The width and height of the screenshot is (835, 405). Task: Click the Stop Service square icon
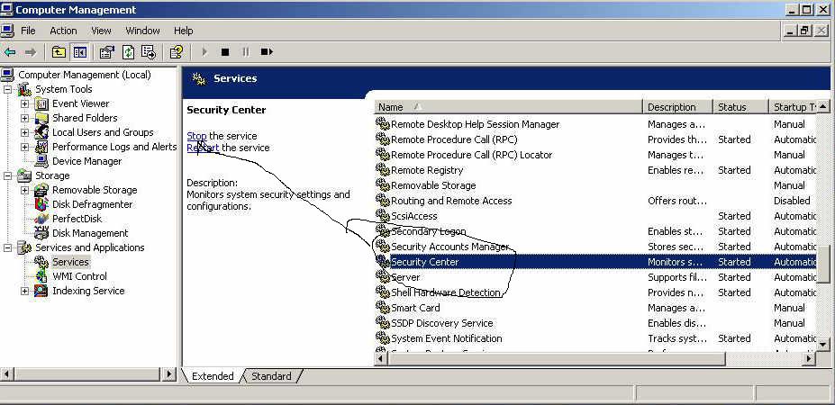coord(224,51)
